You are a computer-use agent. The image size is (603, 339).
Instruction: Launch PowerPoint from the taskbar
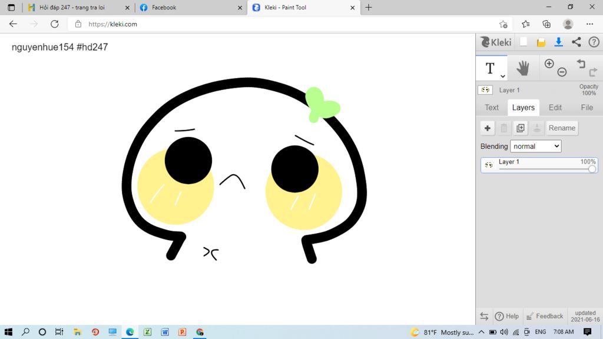tap(183, 332)
